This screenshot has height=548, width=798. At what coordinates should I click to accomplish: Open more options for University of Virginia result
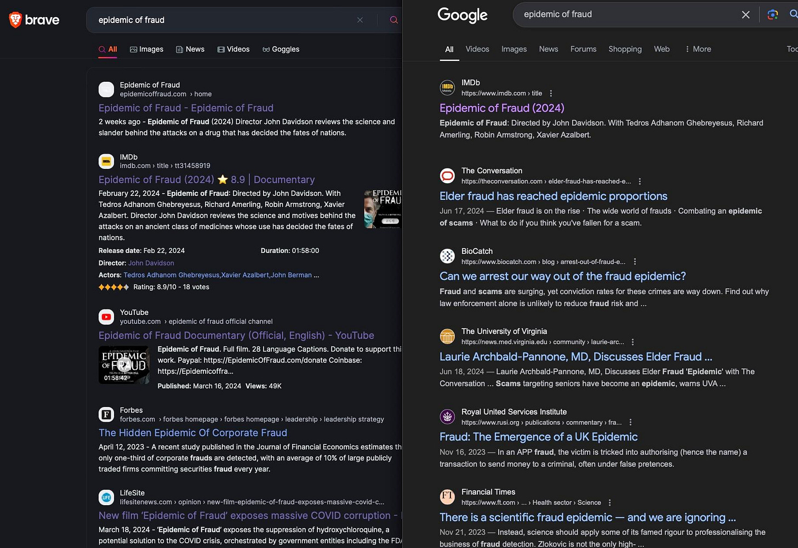point(632,342)
